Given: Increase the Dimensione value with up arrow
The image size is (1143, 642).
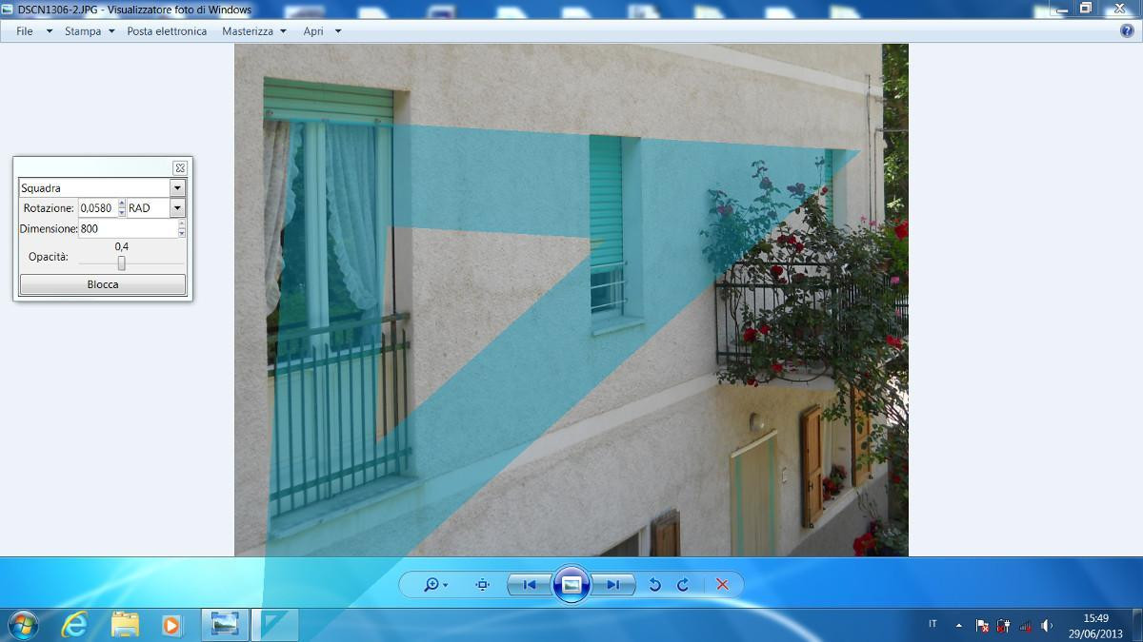Looking at the screenshot, I should coord(181,224).
